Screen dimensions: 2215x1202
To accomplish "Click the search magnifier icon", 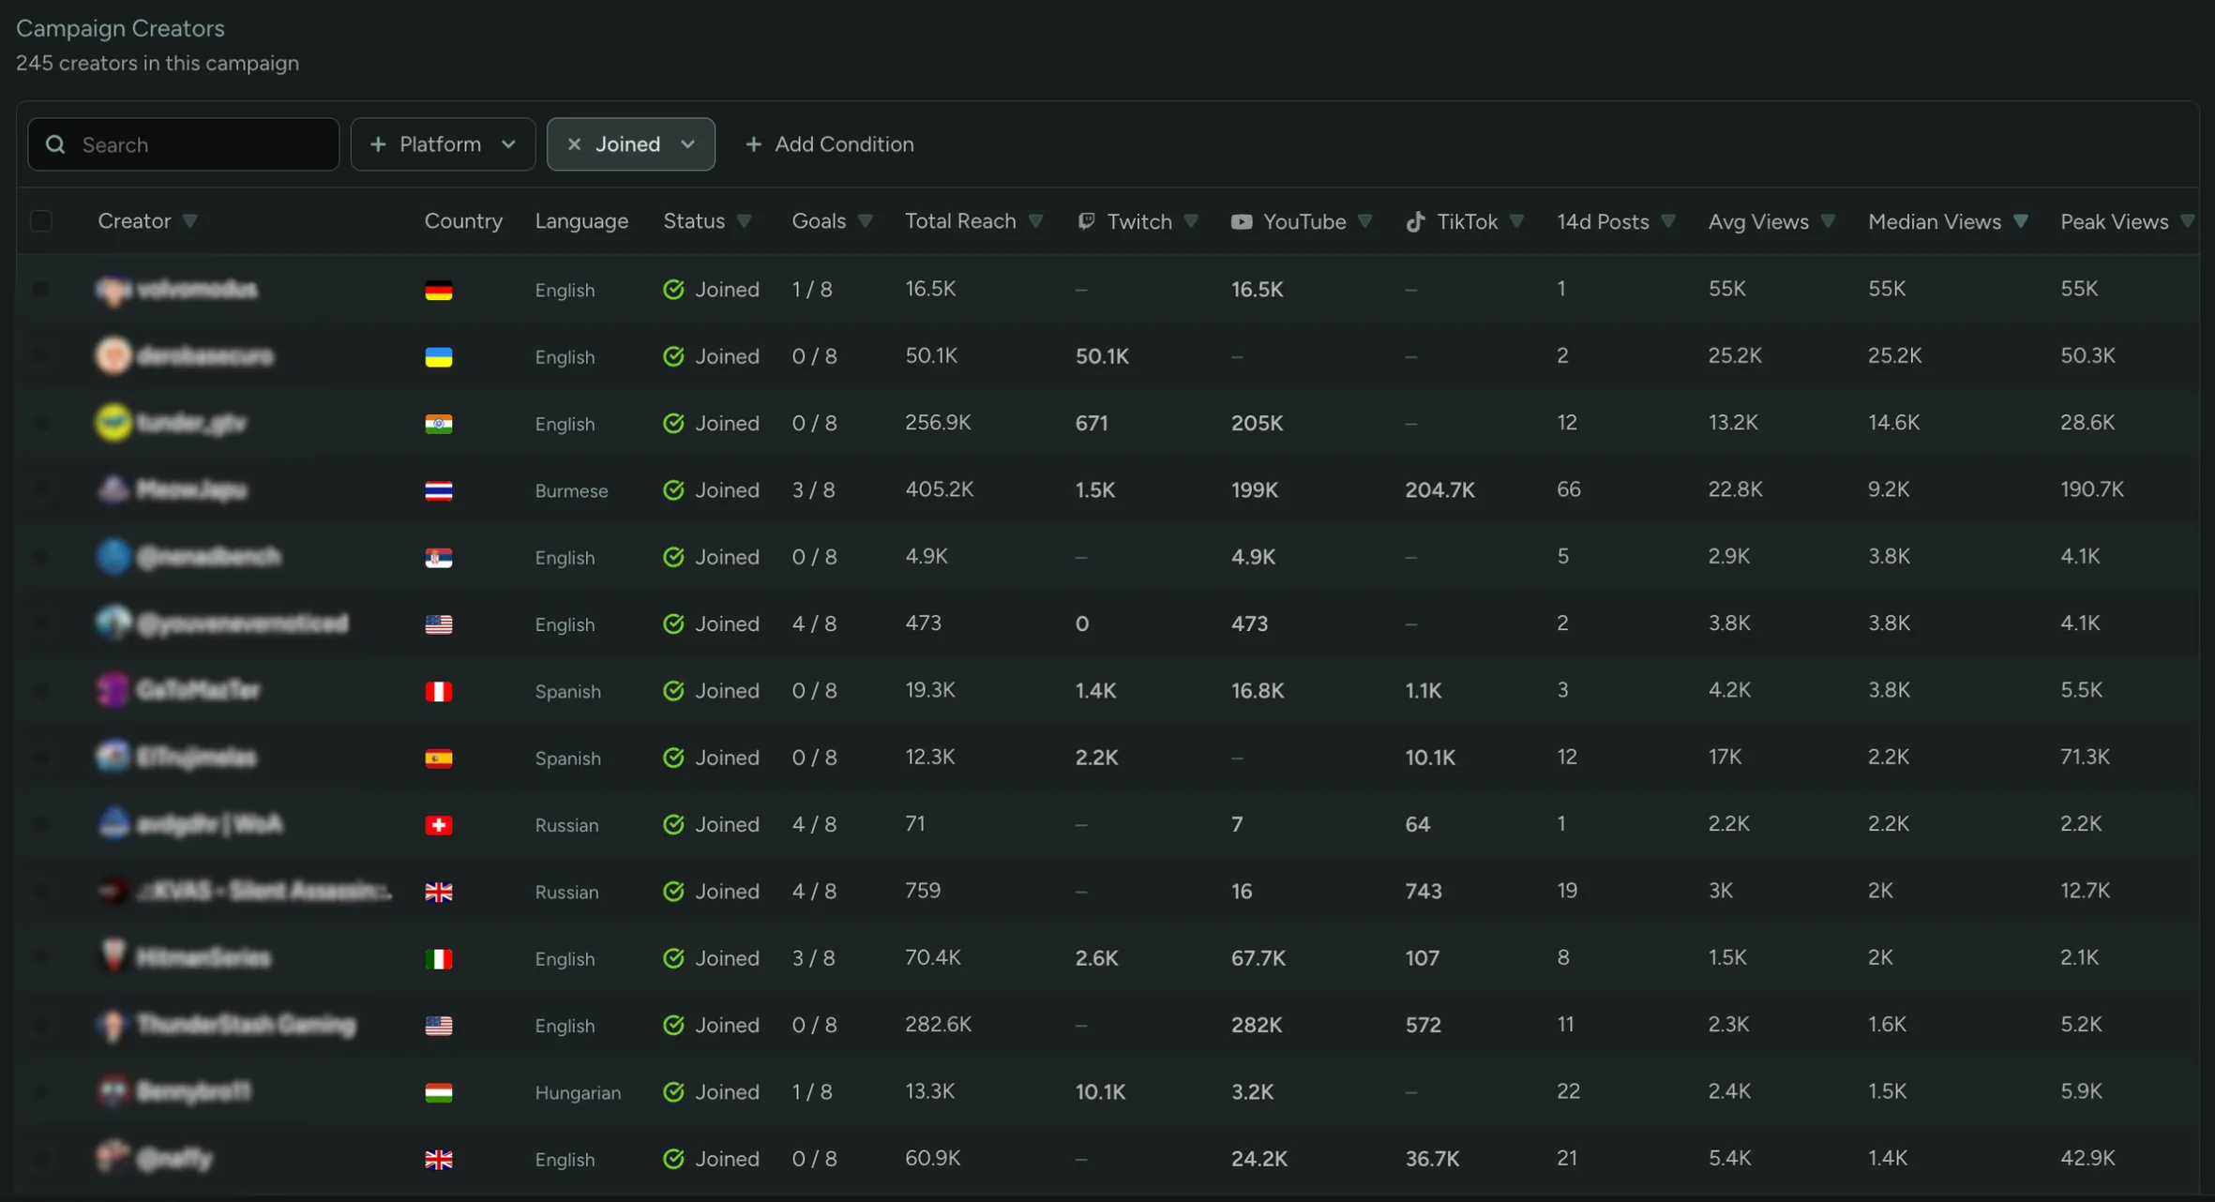I will coord(55,144).
